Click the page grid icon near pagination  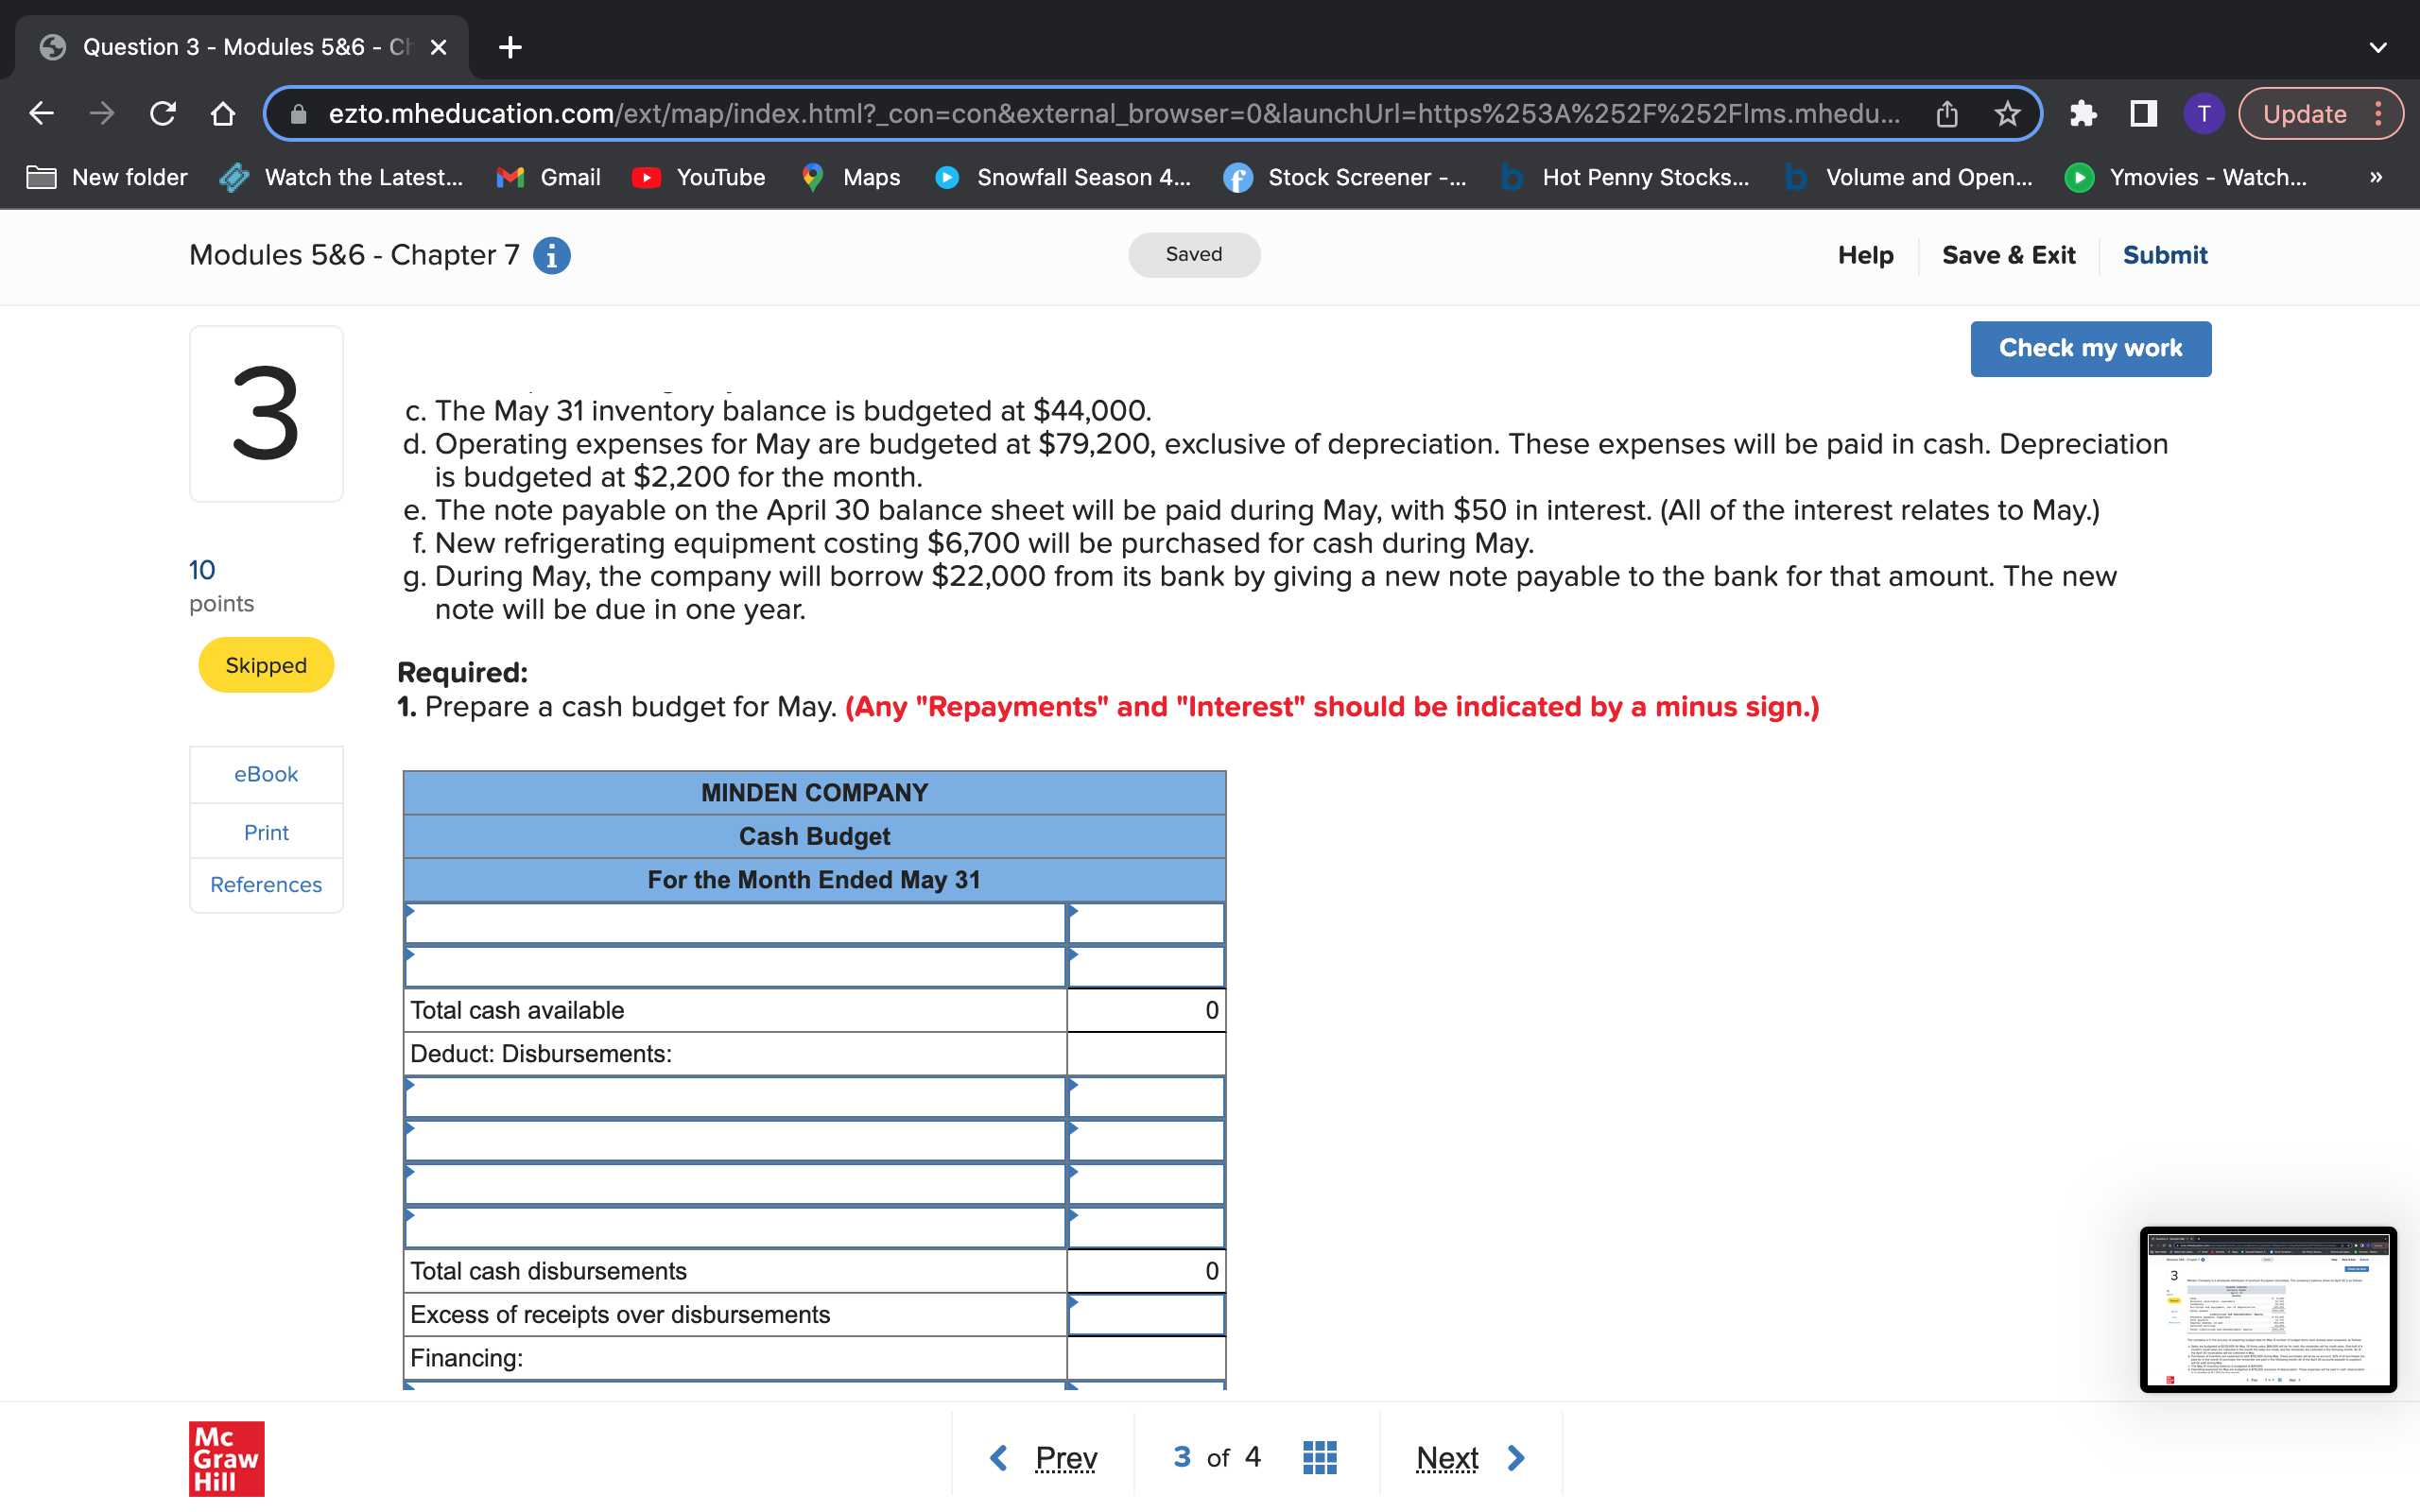(x=1319, y=1457)
